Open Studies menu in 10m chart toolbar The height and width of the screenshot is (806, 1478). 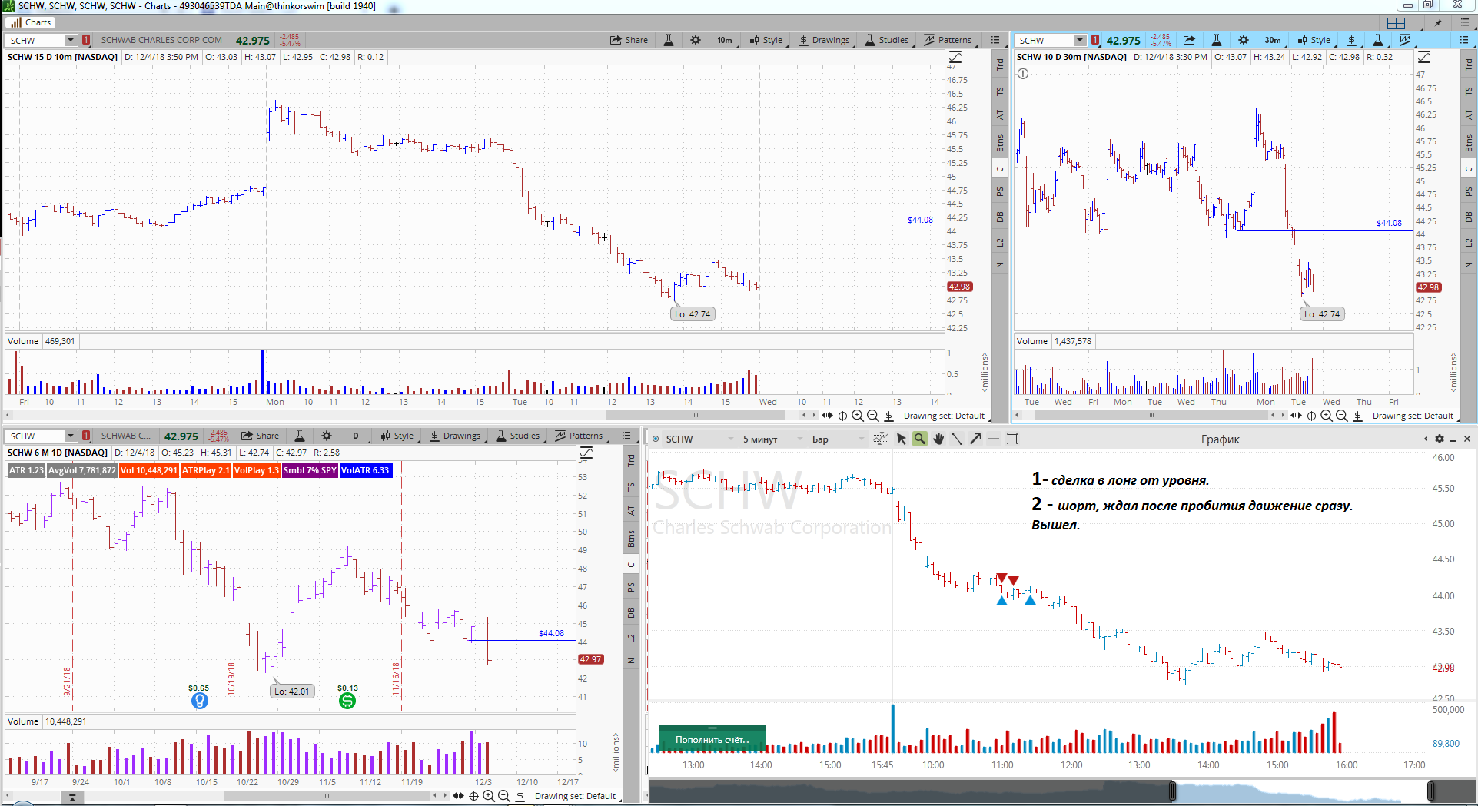click(x=886, y=40)
